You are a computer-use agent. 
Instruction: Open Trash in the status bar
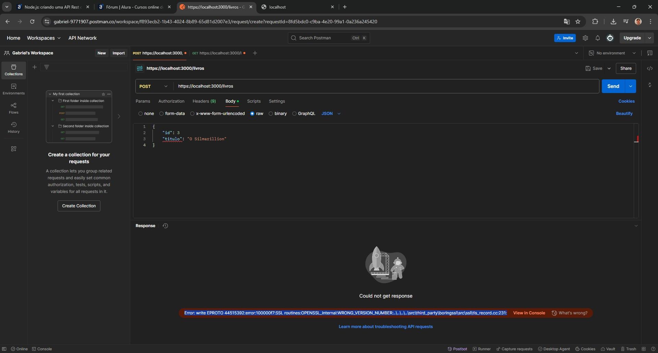(x=629, y=349)
